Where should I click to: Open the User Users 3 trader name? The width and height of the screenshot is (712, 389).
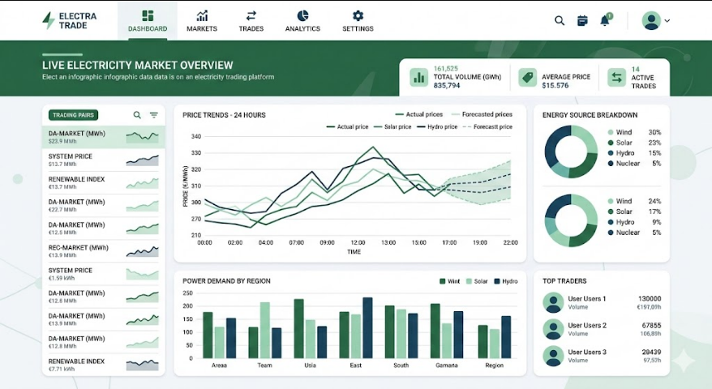[586, 353]
